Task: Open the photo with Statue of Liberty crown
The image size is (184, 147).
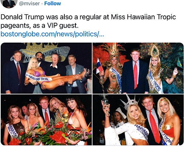Action: click(x=138, y=120)
